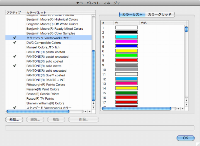
Task: Confirm with the OK button
Action: tap(185, 138)
